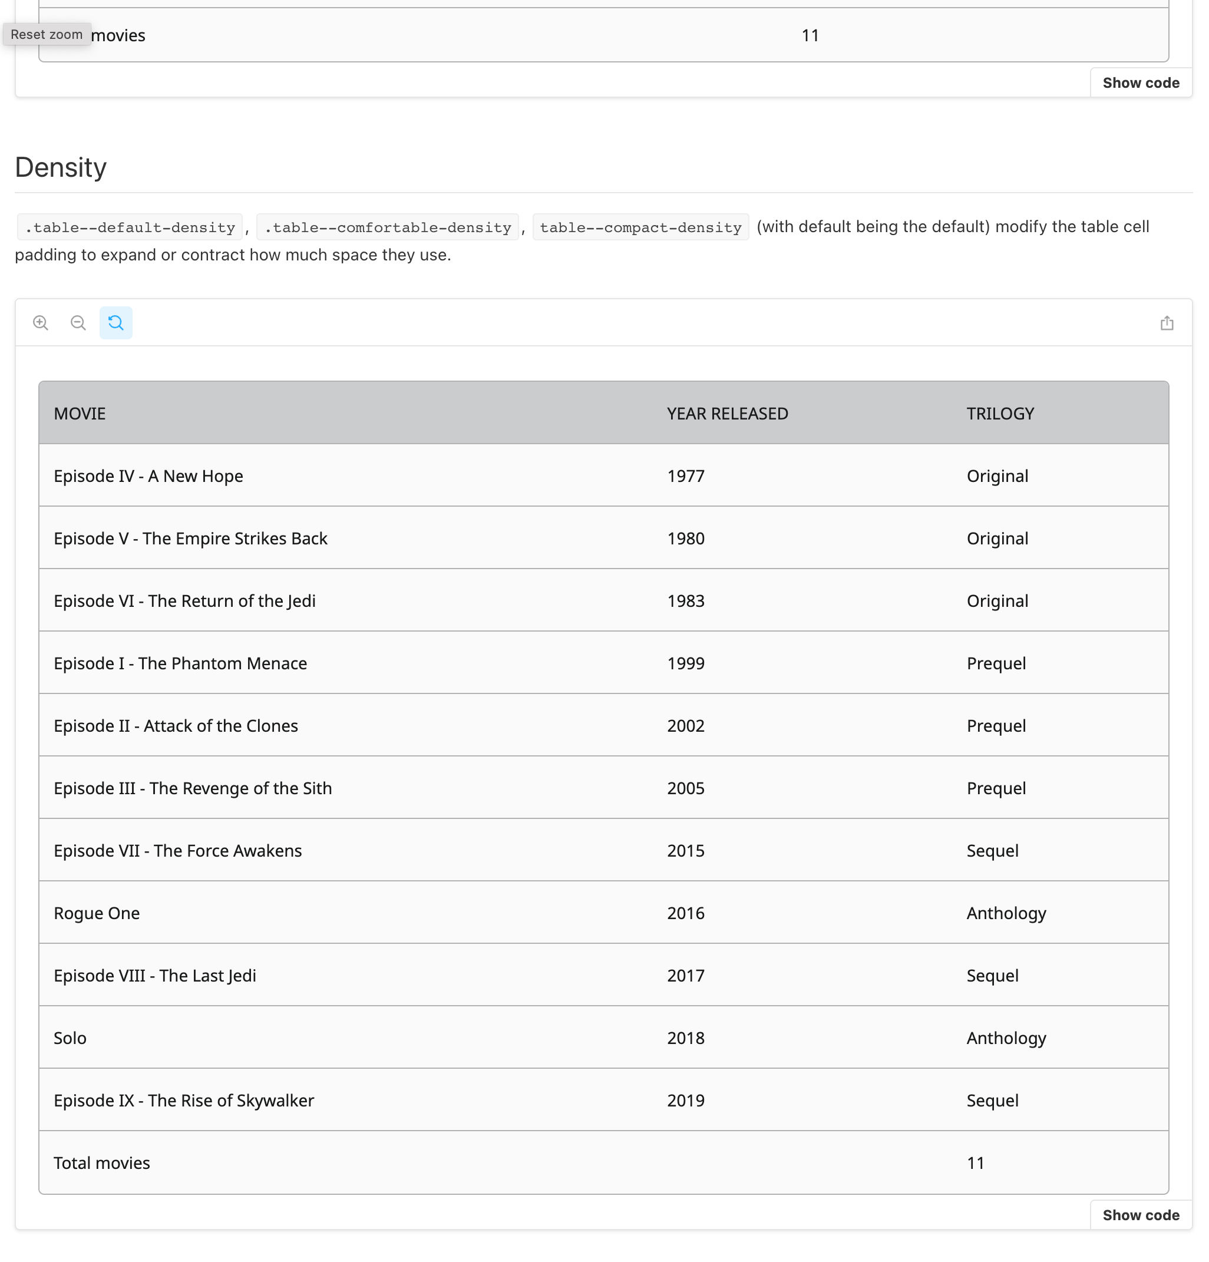Click Anthology in the Rogue One row

(x=1006, y=913)
